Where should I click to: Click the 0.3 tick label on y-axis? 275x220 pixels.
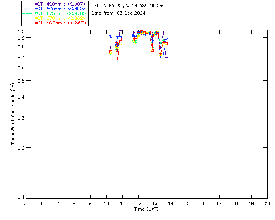[x=21, y=118]
